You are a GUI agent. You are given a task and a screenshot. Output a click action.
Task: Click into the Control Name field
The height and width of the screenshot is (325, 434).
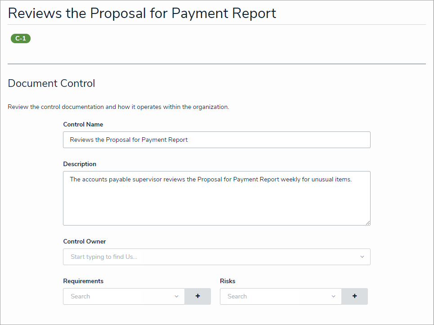(x=216, y=140)
